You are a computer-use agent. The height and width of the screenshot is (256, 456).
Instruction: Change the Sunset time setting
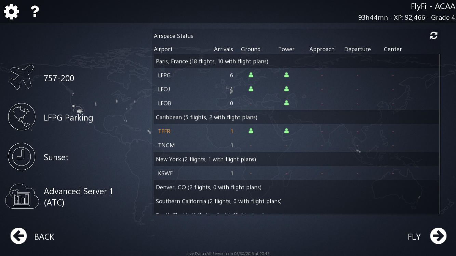56,157
